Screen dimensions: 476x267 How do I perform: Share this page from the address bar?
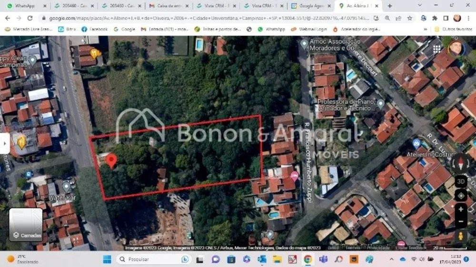(398, 18)
